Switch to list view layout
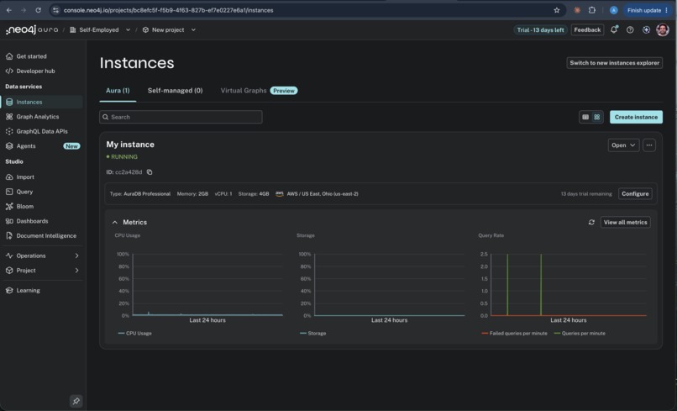 click(585, 117)
